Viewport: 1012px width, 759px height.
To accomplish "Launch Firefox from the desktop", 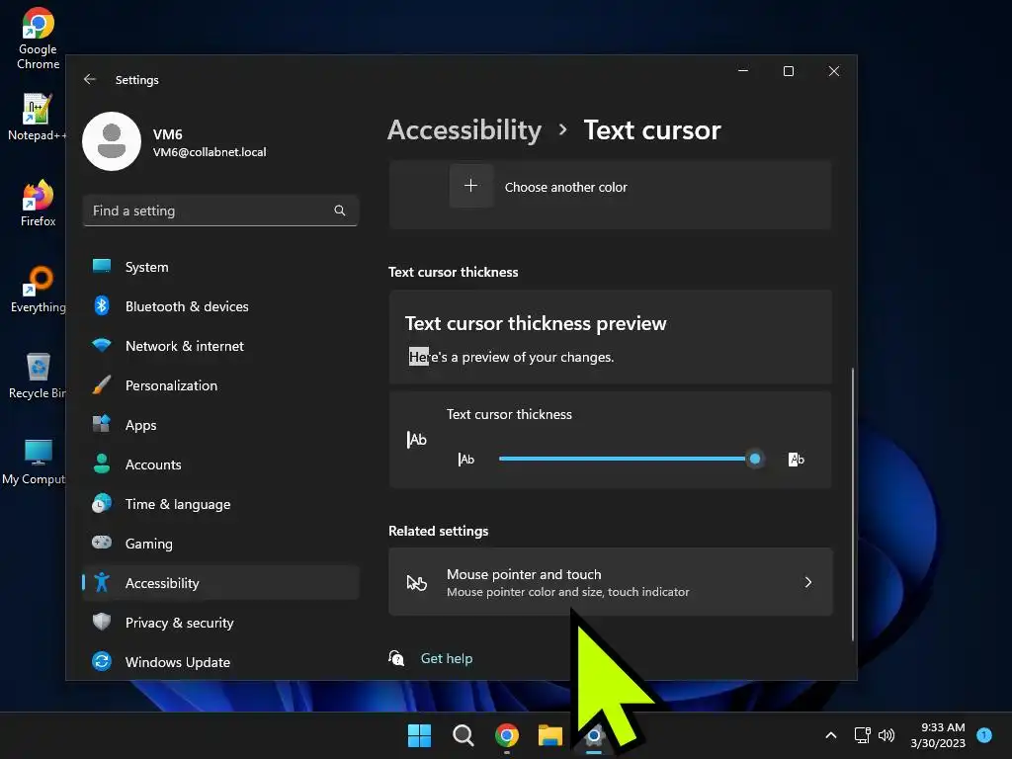I will pos(39,204).
